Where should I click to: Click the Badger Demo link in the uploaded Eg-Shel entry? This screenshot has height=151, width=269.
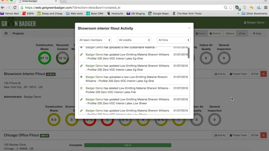point(94,77)
